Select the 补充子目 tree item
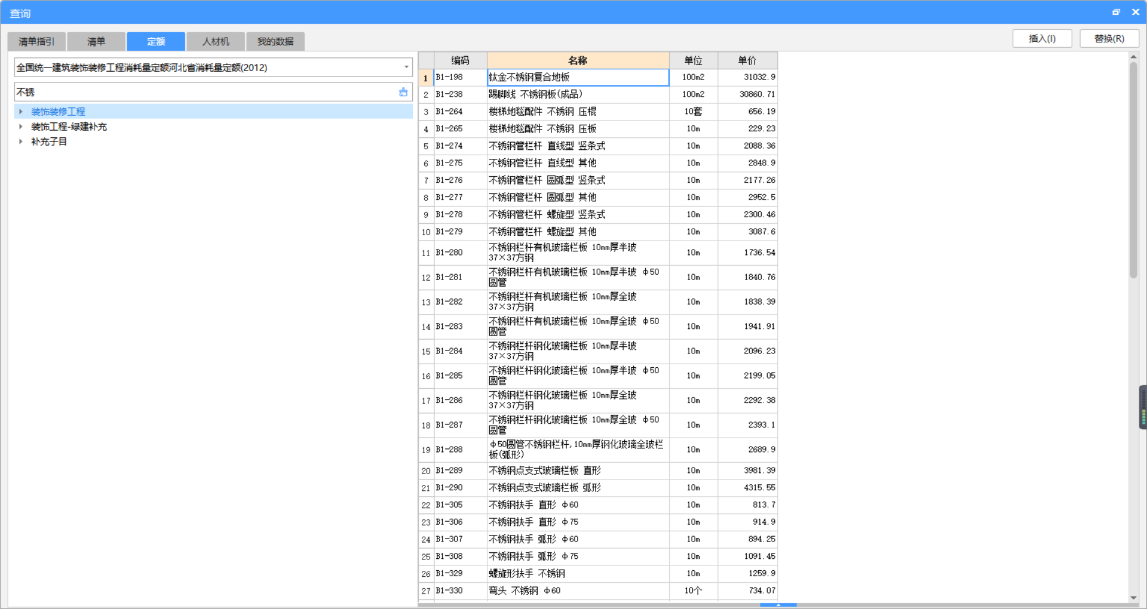Image resolution: width=1147 pixels, height=609 pixels. click(49, 142)
